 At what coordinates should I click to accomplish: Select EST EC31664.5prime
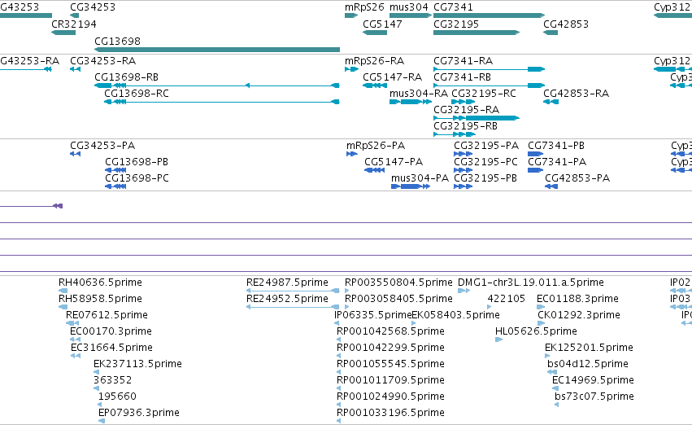(x=111, y=348)
